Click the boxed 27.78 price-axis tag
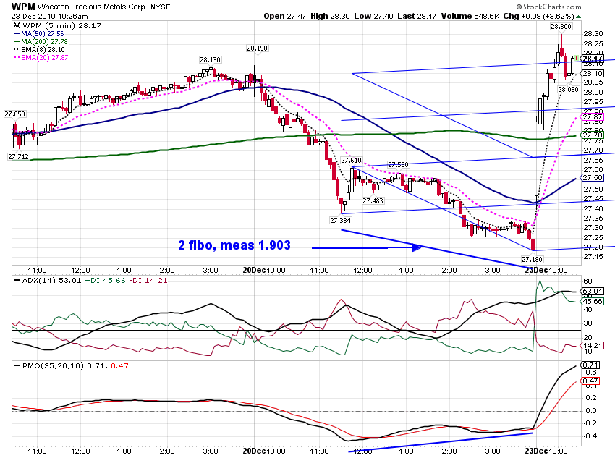Image resolution: width=615 pixels, height=458 pixels. [x=593, y=135]
